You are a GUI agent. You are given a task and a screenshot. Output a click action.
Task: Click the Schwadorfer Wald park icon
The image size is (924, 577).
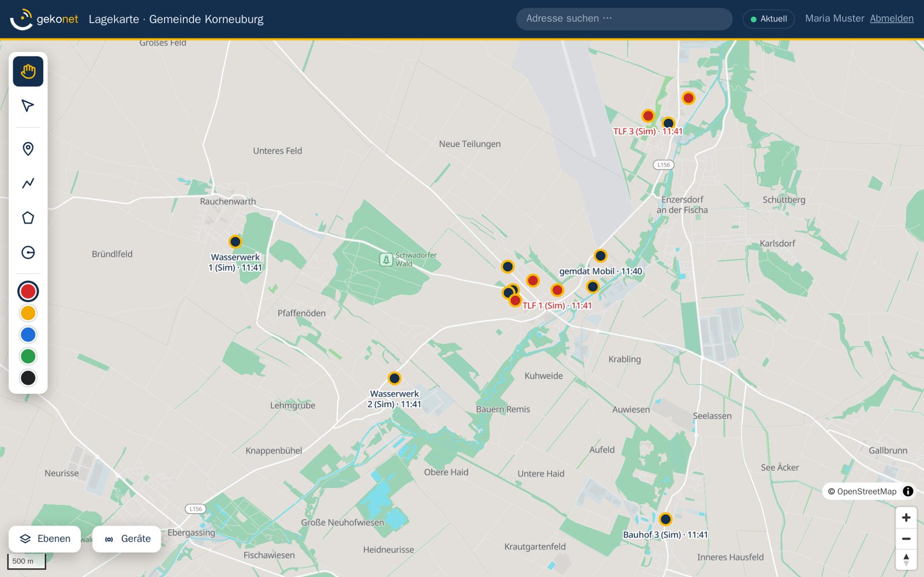click(386, 260)
